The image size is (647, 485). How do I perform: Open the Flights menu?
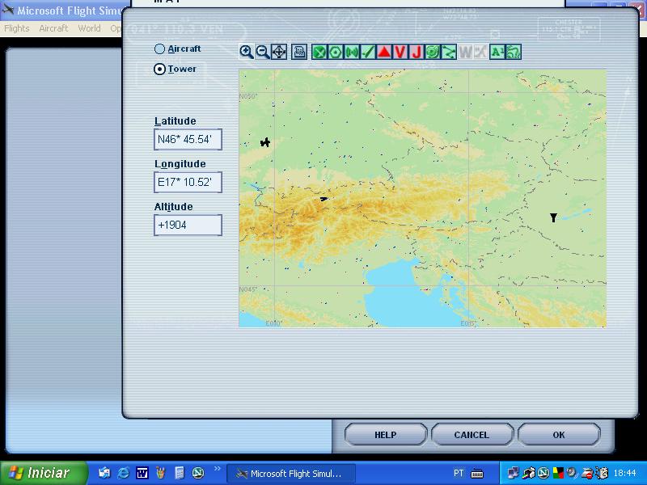pyautogui.click(x=17, y=28)
